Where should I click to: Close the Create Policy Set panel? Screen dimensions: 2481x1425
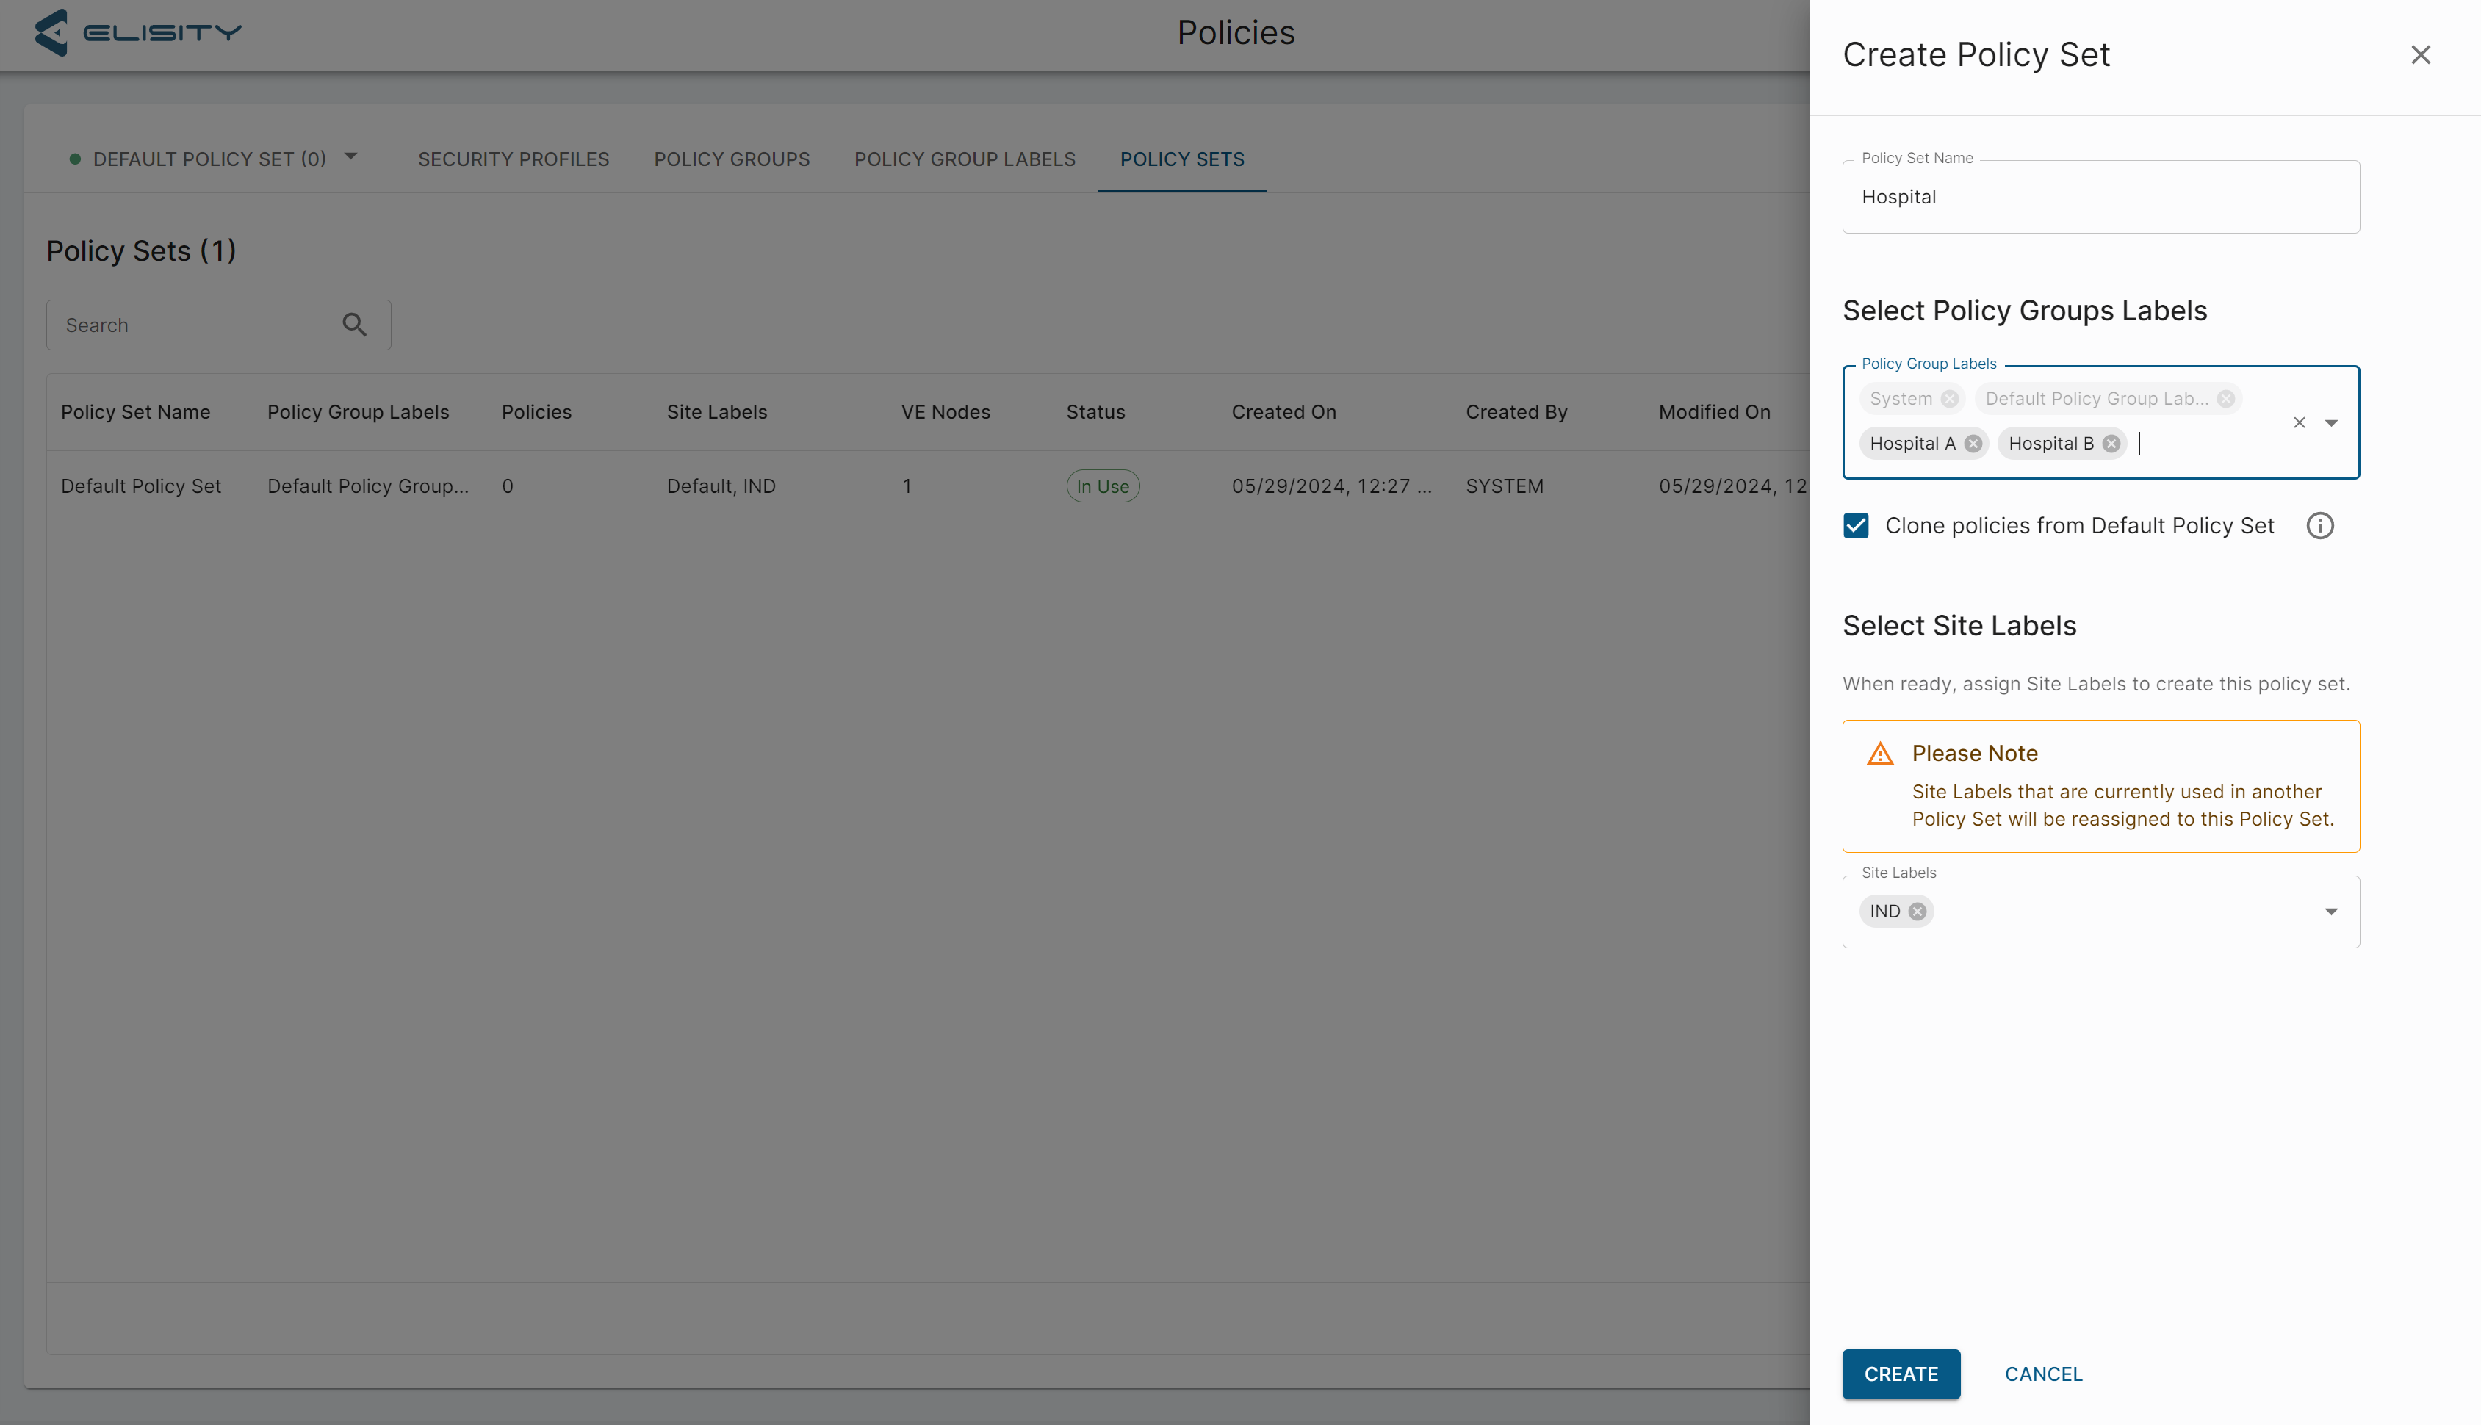(x=2420, y=55)
